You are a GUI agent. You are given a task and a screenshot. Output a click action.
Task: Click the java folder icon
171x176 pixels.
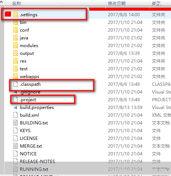tap(15, 38)
